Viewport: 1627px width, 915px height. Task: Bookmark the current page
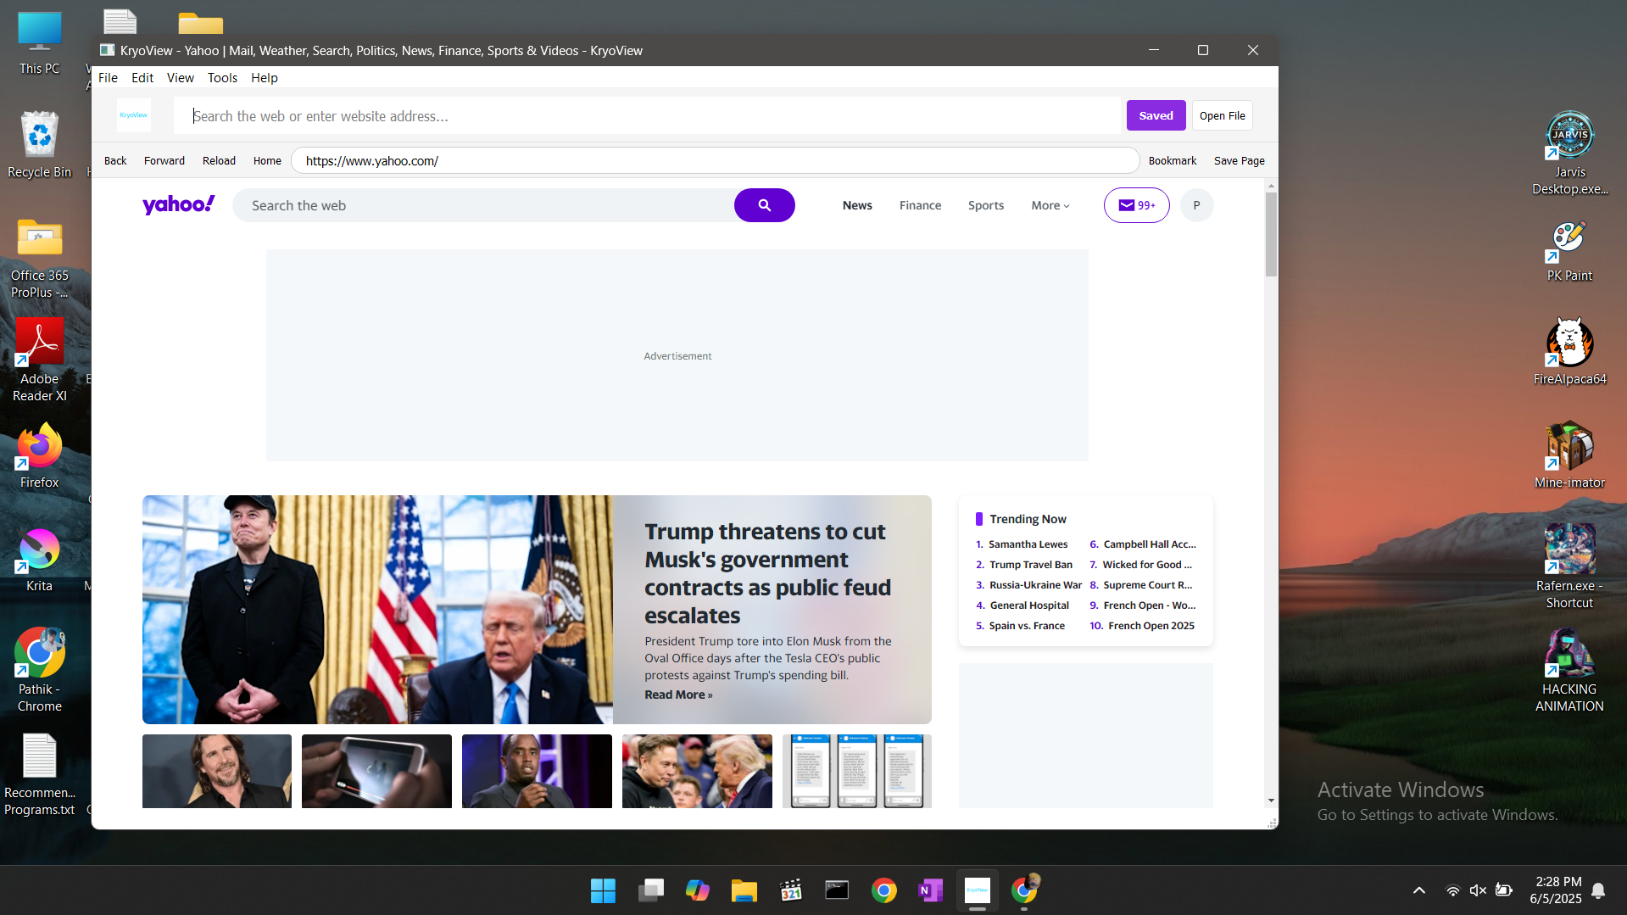[x=1172, y=160]
